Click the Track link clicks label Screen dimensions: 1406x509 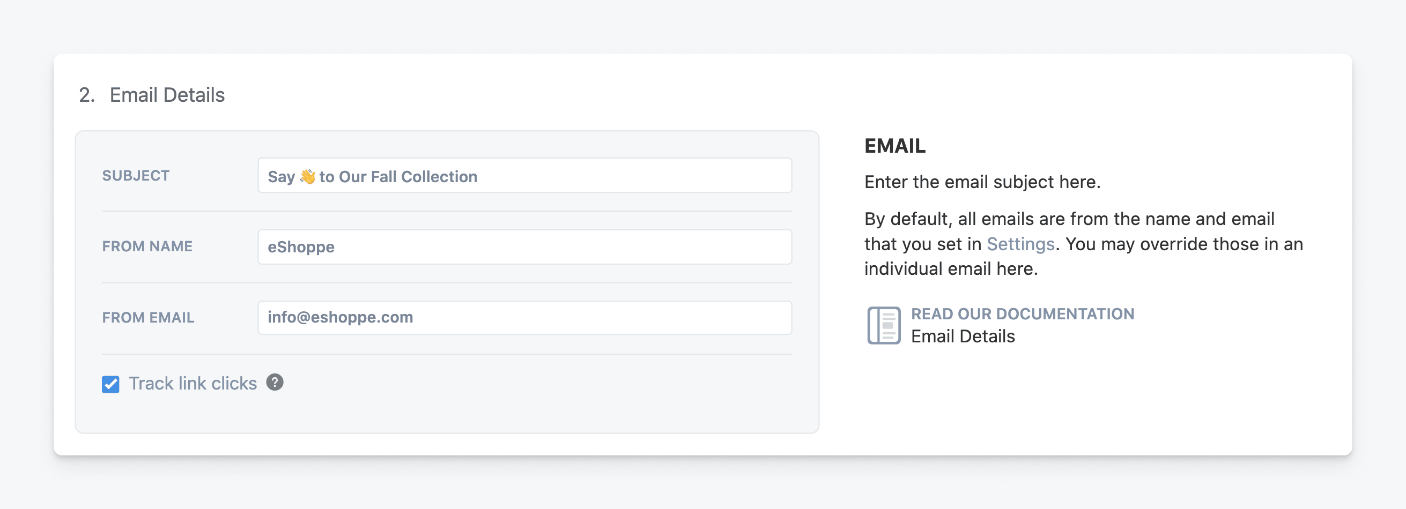click(x=193, y=384)
